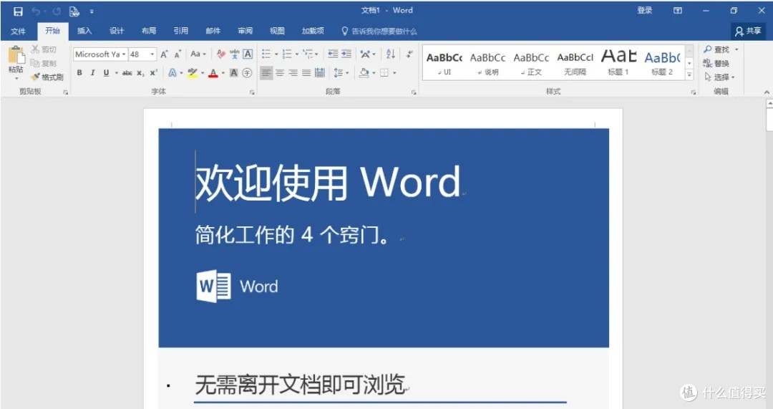Apply the red font color A

(213, 73)
